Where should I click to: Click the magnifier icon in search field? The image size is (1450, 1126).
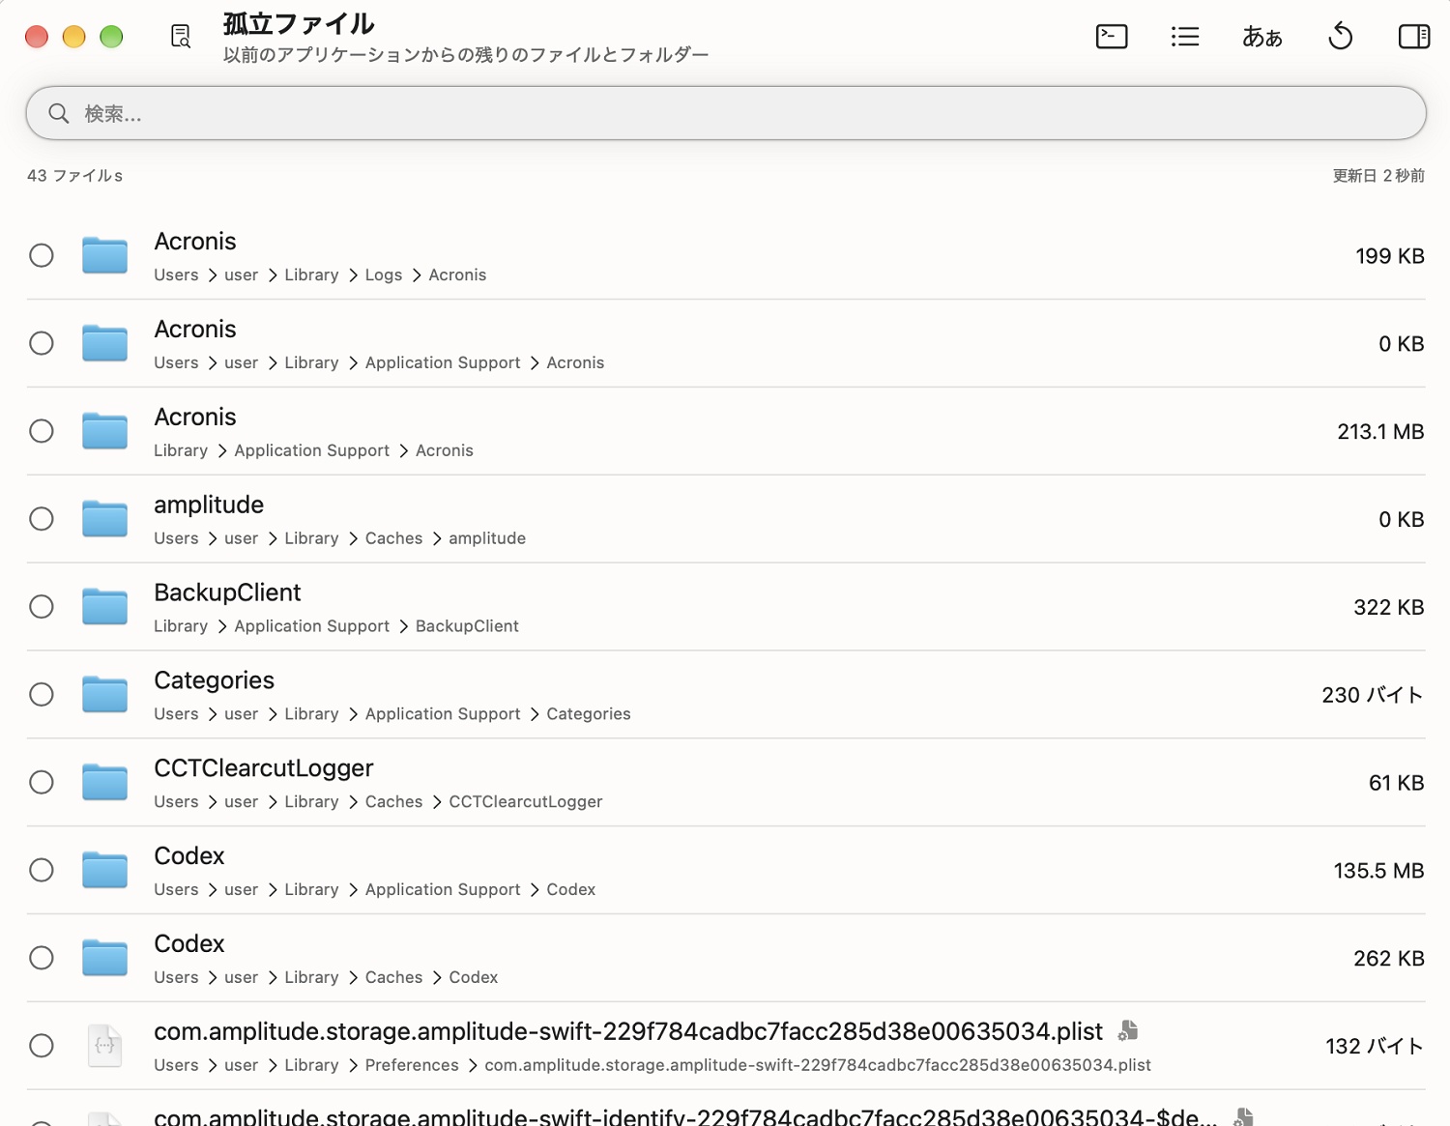[59, 113]
